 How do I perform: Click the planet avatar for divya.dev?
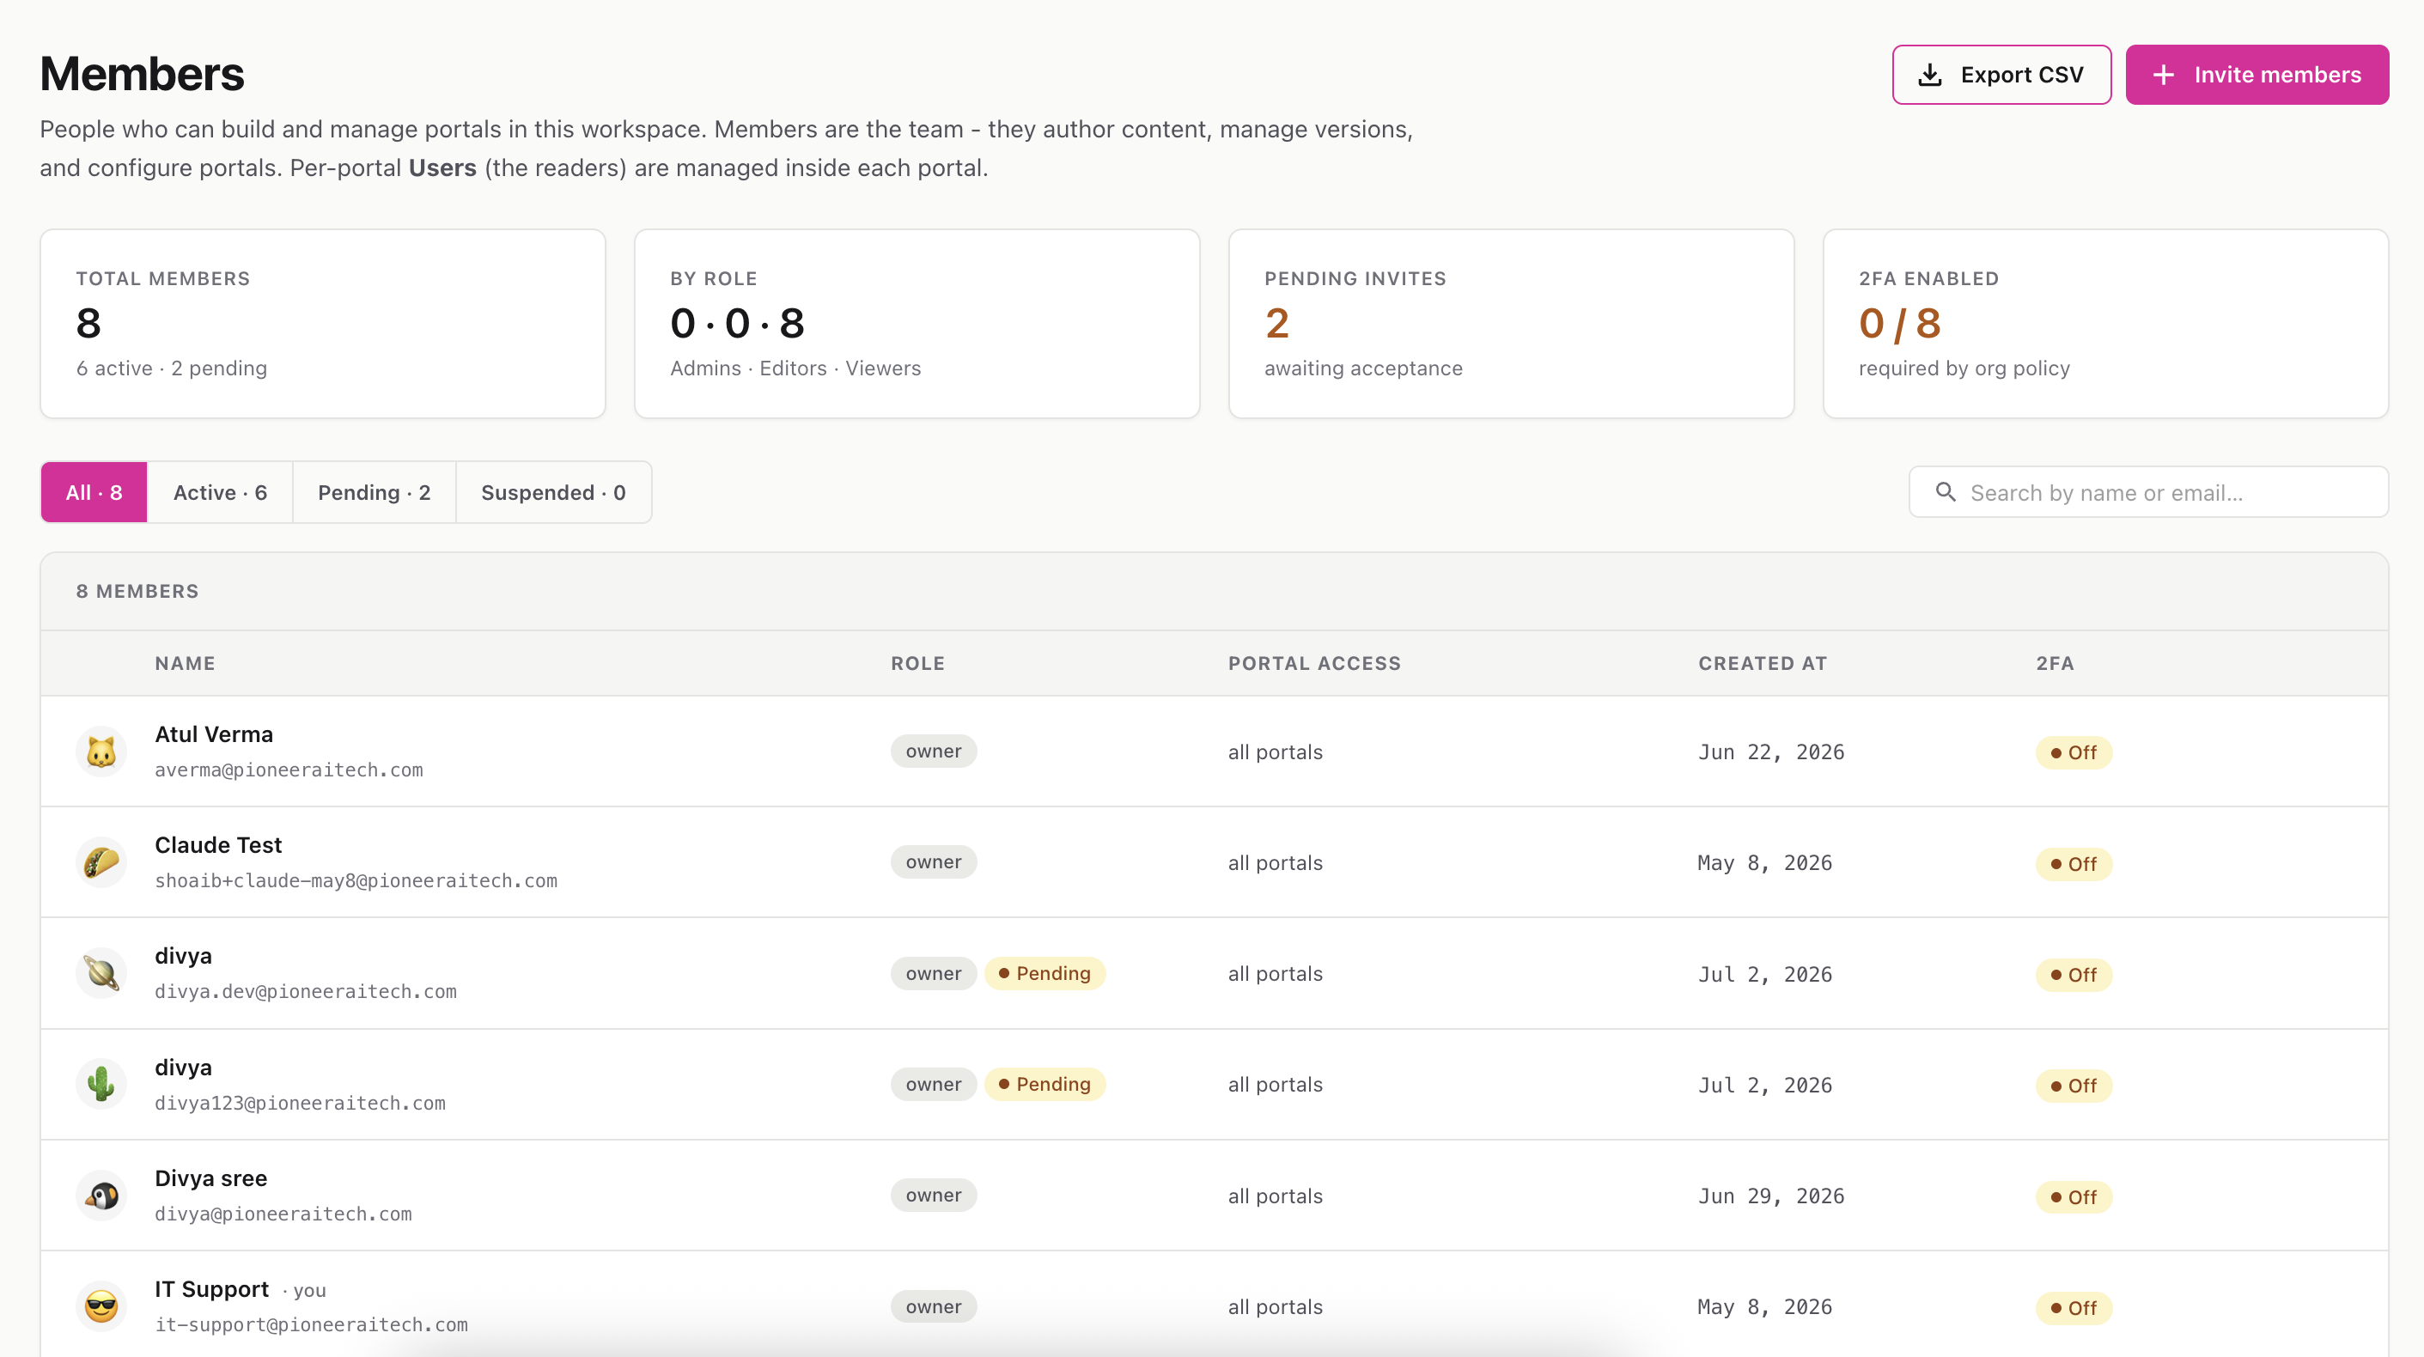point(101,973)
